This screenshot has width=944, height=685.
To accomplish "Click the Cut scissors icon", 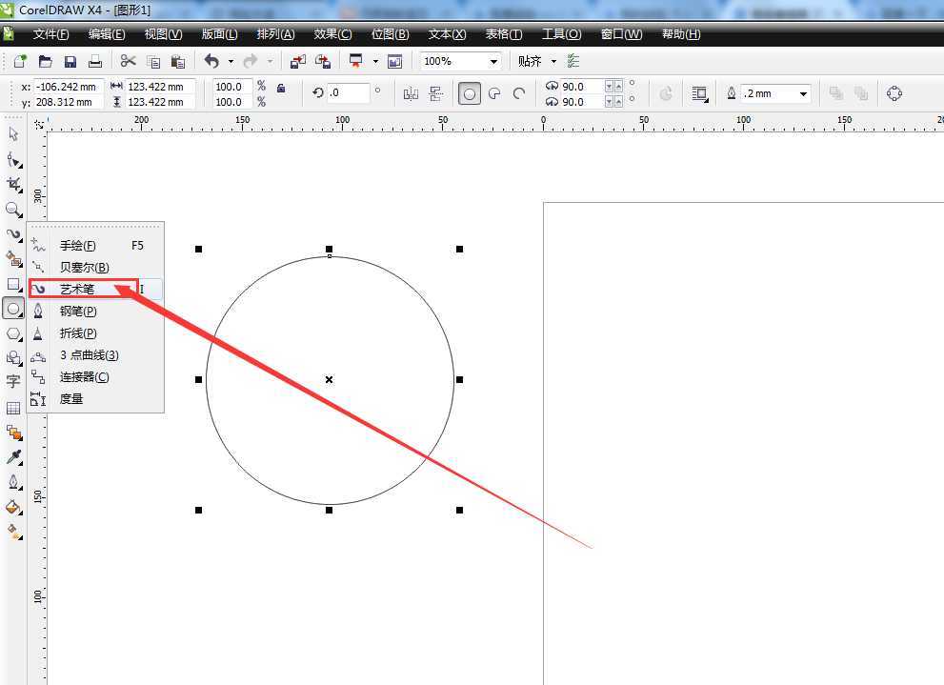I will (129, 61).
